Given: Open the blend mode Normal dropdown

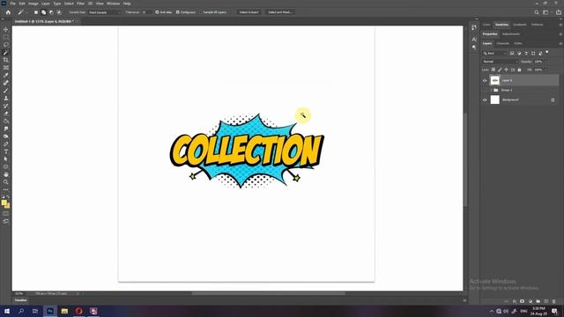Looking at the screenshot, I should point(500,62).
